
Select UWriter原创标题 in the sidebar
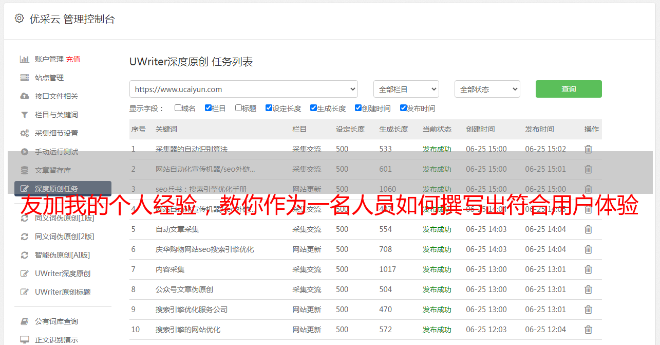point(63,292)
